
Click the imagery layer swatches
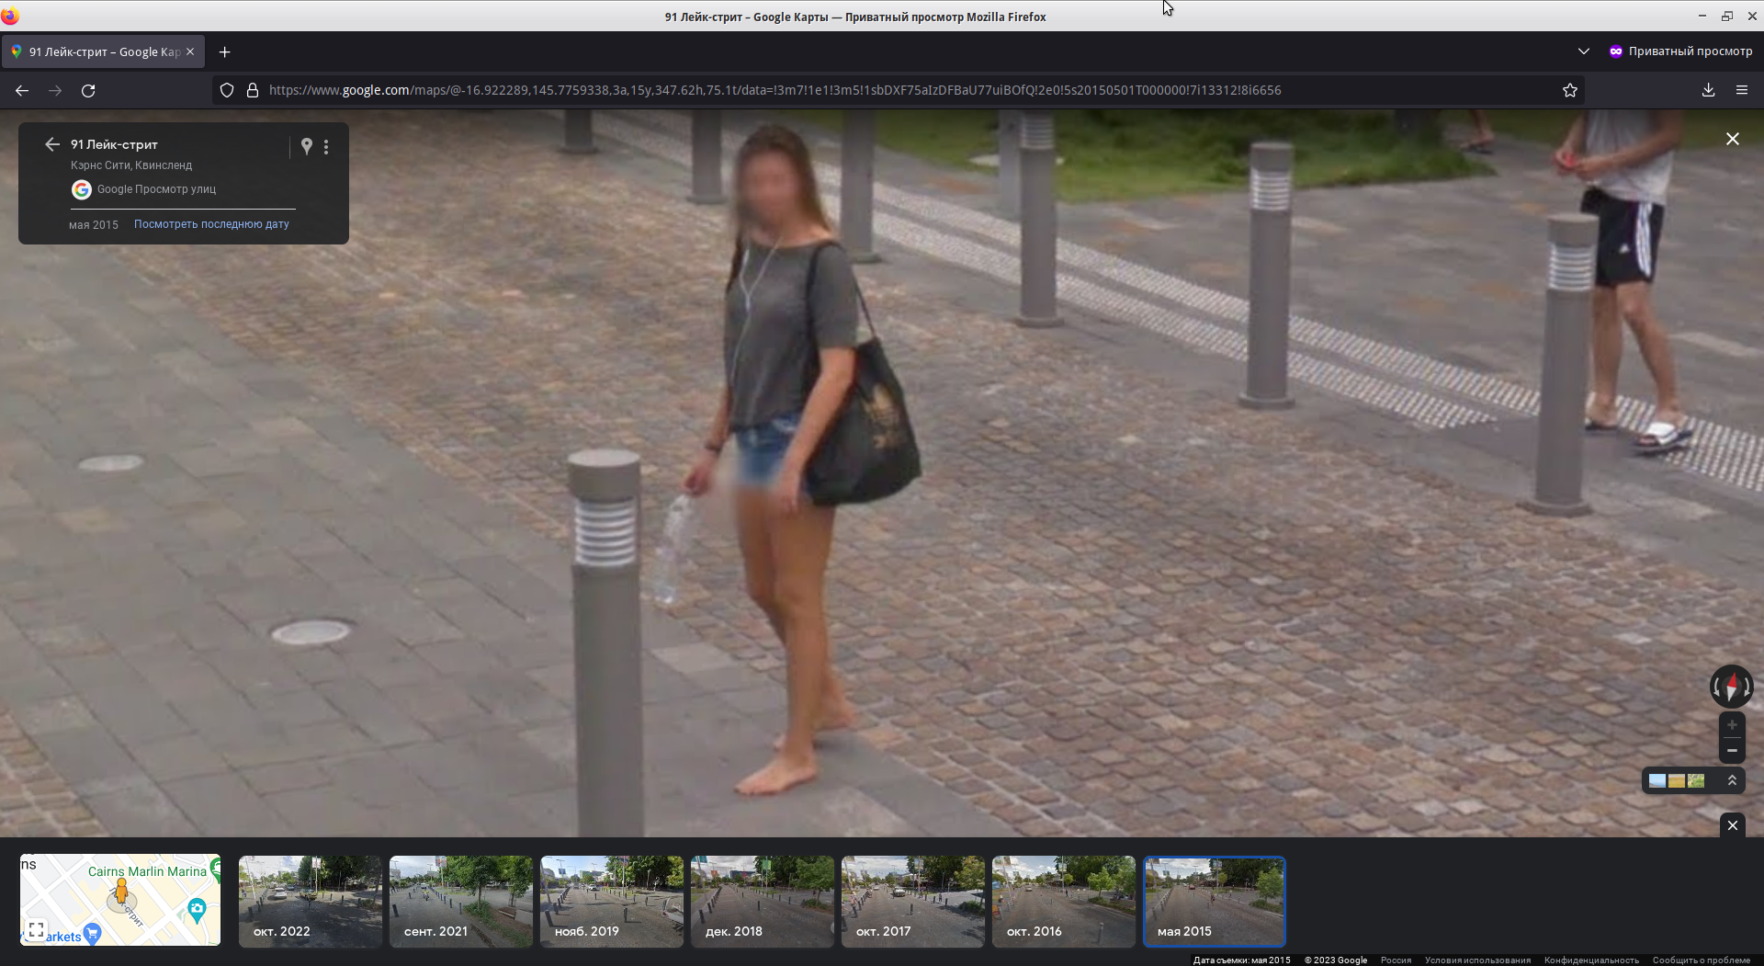coord(1677,780)
